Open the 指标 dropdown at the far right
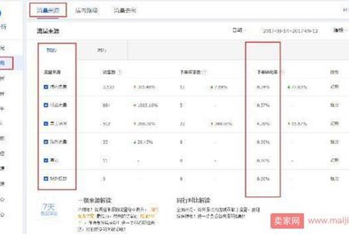This screenshot has width=349, height=234. coord(340,30)
